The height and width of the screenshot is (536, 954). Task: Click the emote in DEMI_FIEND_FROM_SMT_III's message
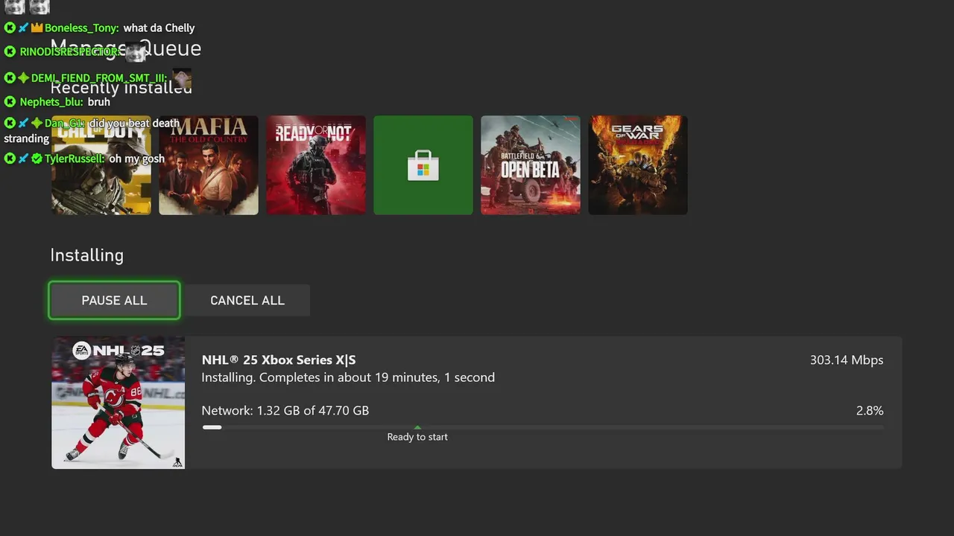click(182, 77)
